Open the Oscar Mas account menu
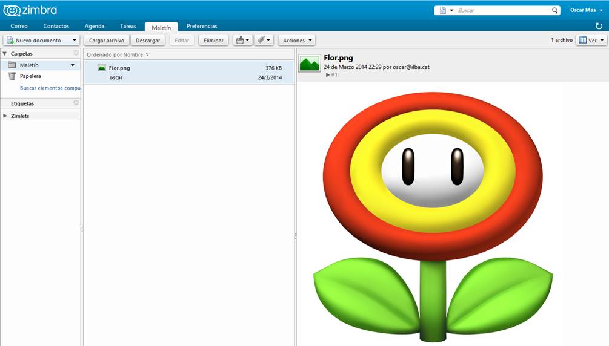Viewport: 609px width, 346px height. [x=586, y=10]
